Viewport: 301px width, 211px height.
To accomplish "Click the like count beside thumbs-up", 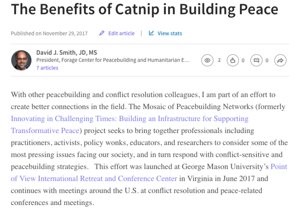I will pos(243,60).
